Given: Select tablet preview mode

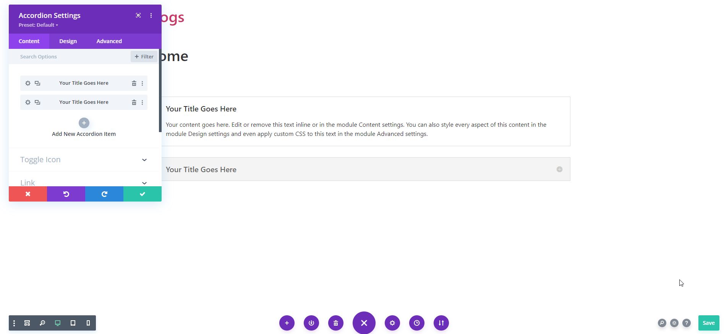Looking at the screenshot, I should coord(73,323).
